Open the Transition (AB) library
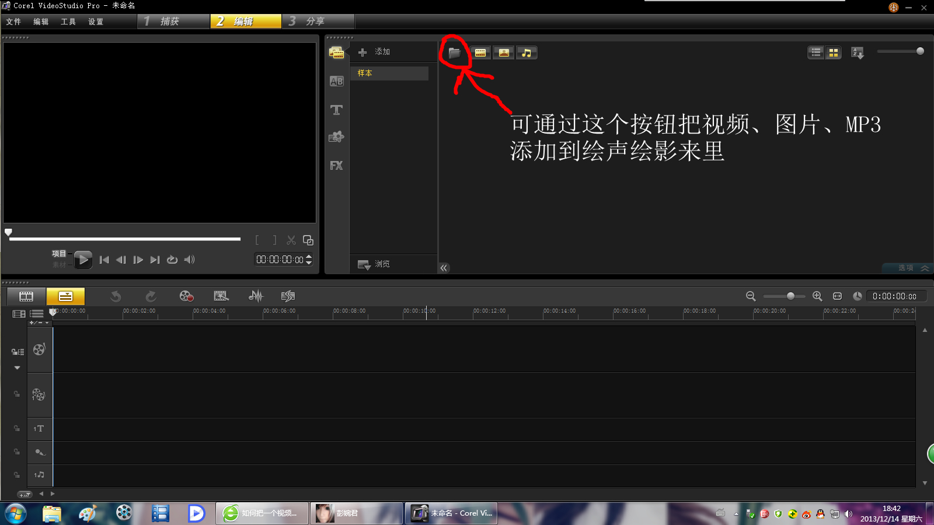Viewport: 934px width, 525px height. pos(336,82)
